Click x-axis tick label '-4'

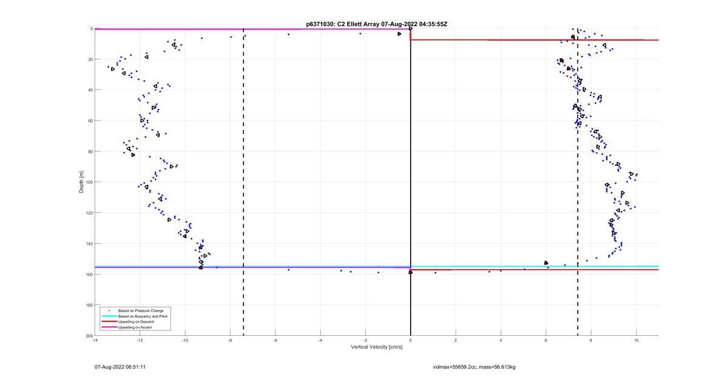pos(320,341)
